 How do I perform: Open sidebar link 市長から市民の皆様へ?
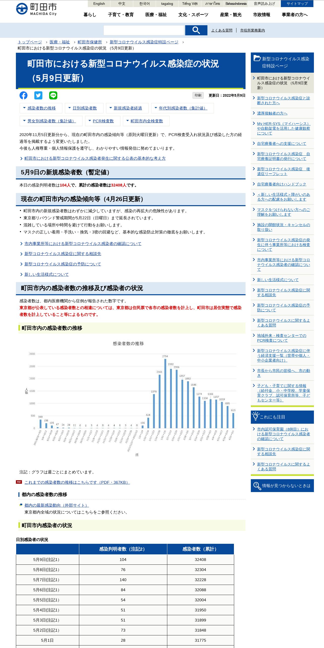coord(283,373)
